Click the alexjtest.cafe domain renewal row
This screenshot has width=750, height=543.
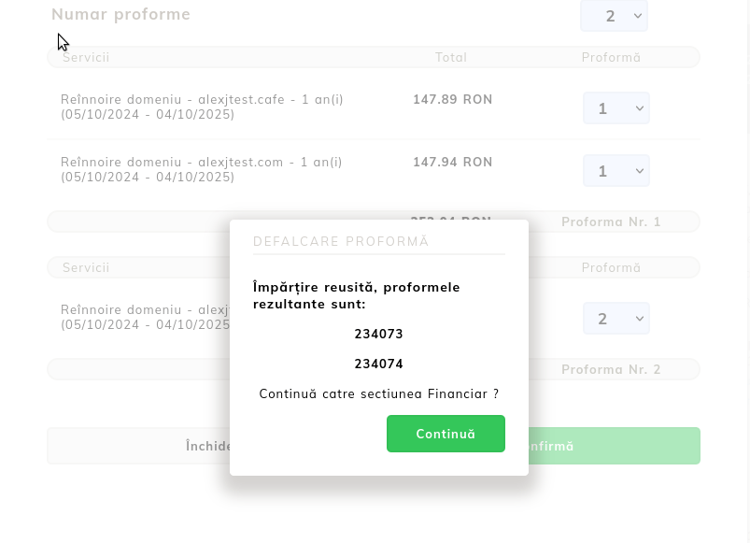(x=202, y=107)
